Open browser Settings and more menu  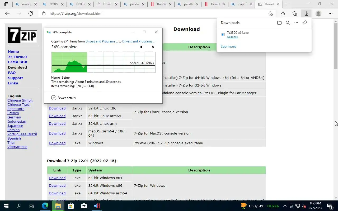point(331,13)
